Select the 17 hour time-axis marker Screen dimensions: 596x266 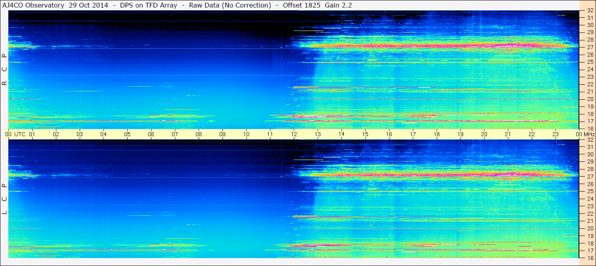click(413, 134)
